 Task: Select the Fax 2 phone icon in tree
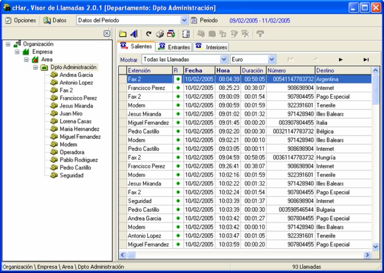[x=54, y=90]
